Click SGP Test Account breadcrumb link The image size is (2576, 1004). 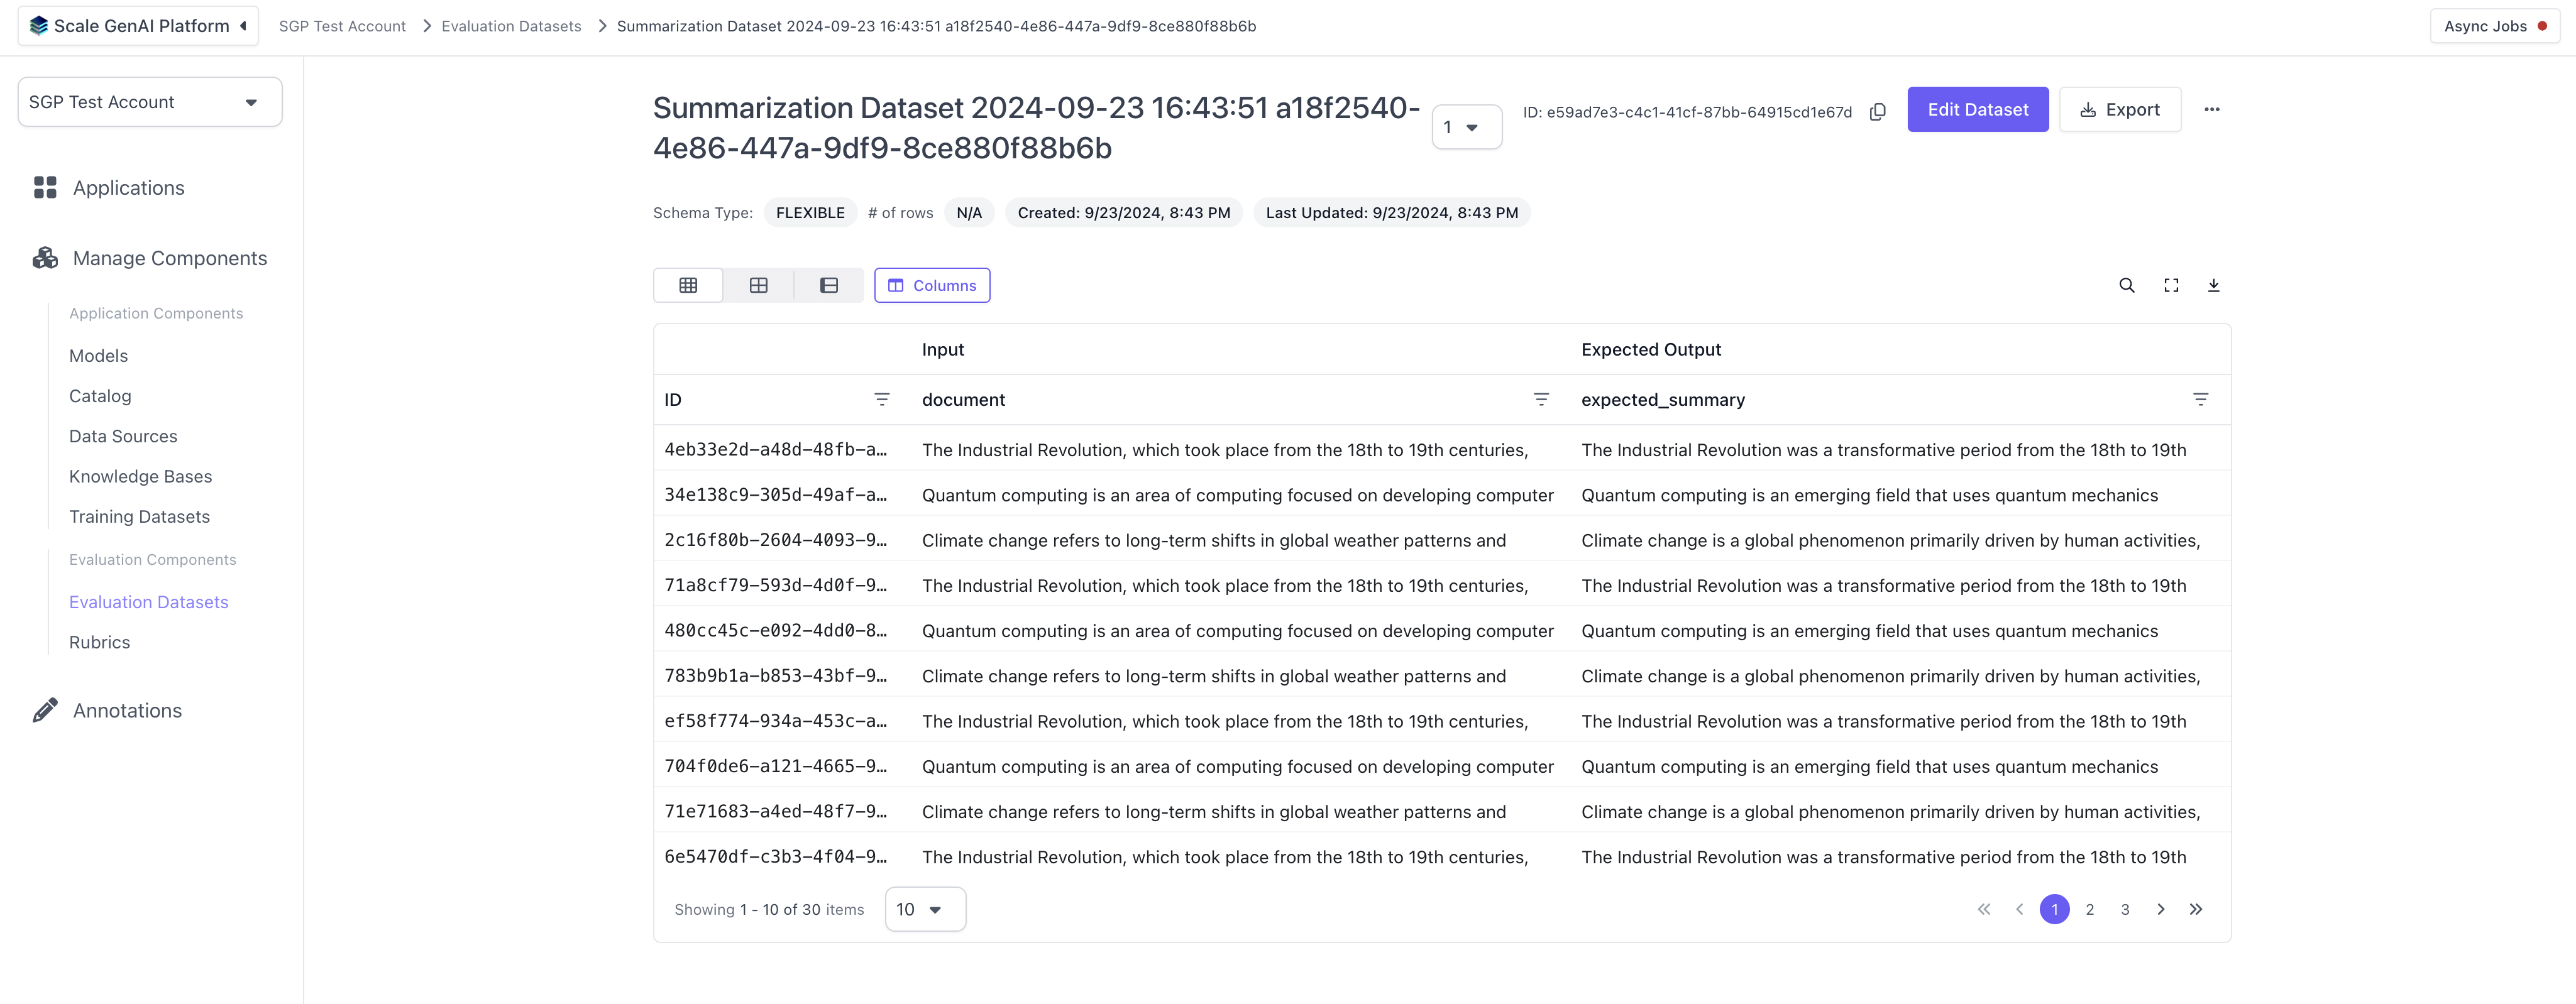click(342, 26)
